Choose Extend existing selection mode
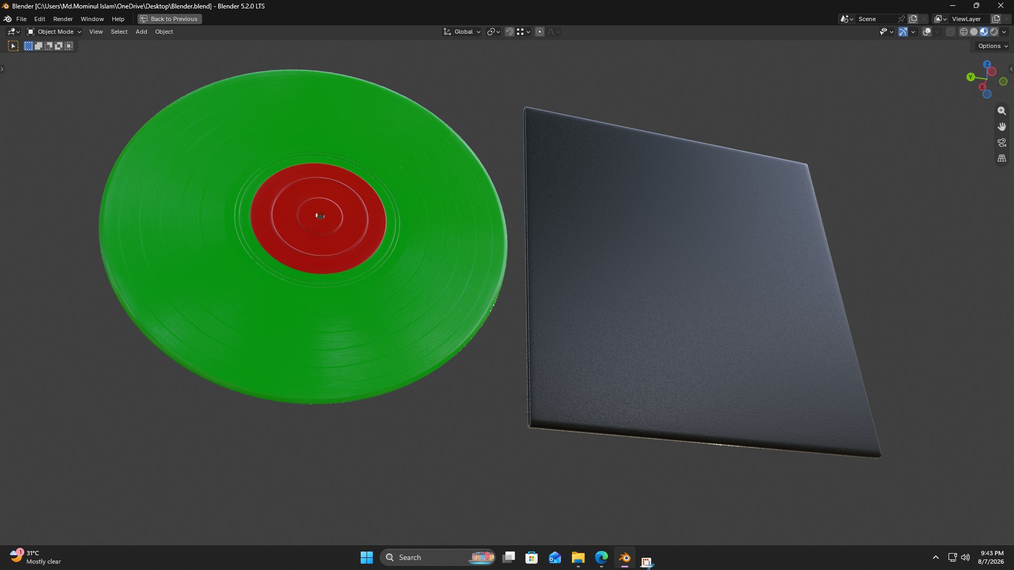 click(x=39, y=46)
